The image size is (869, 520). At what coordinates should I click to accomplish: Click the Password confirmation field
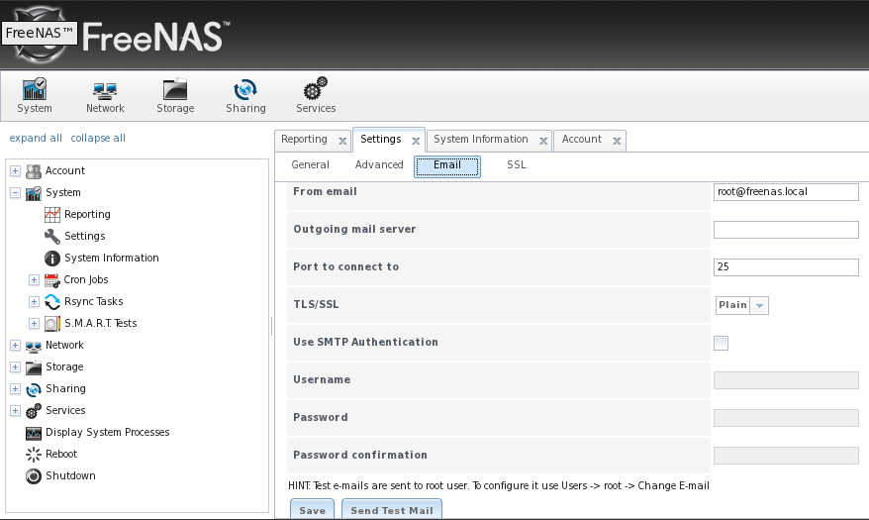(786, 456)
